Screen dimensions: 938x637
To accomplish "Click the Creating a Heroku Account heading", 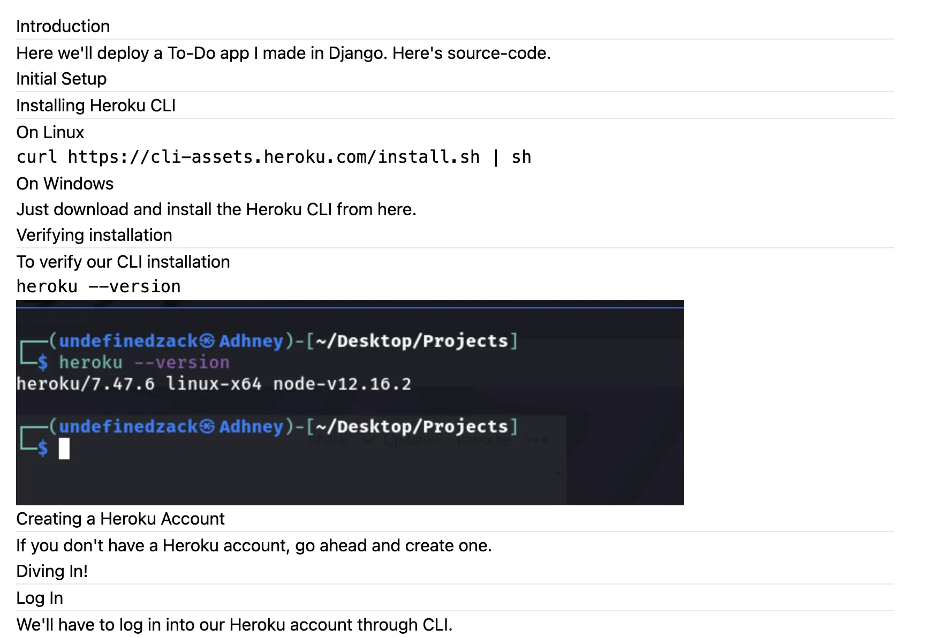I will 120,519.
